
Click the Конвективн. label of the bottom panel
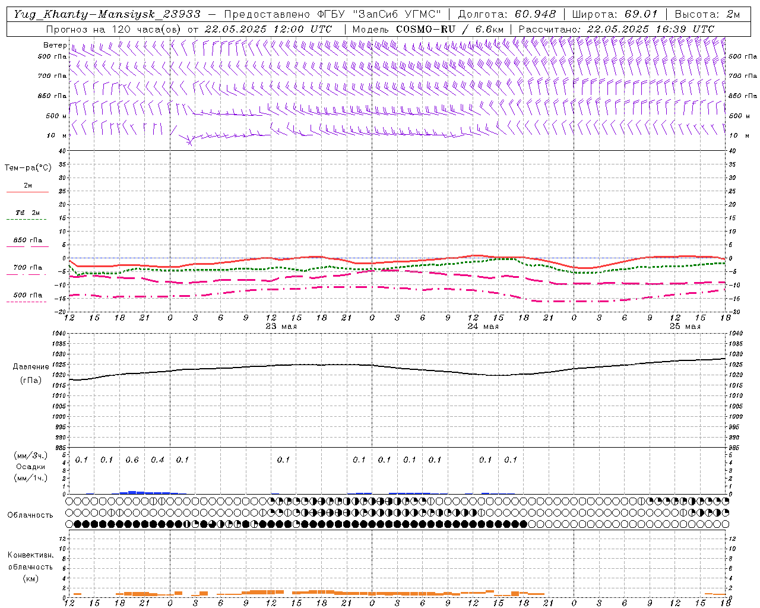pos(30,555)
